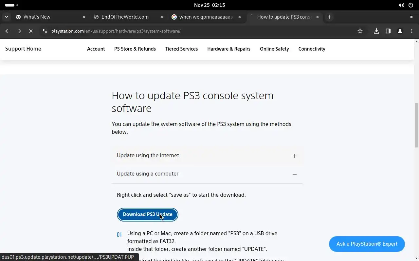Open the profile account icon
419x261 pixels.
coord(400,31)
